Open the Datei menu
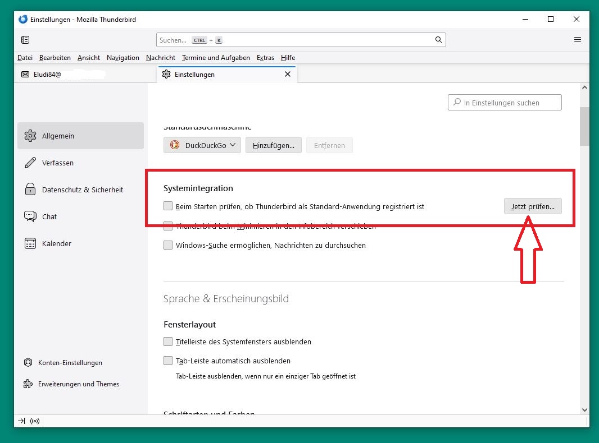The width and height of the screenshot is (599, 443). pos(25,58)
